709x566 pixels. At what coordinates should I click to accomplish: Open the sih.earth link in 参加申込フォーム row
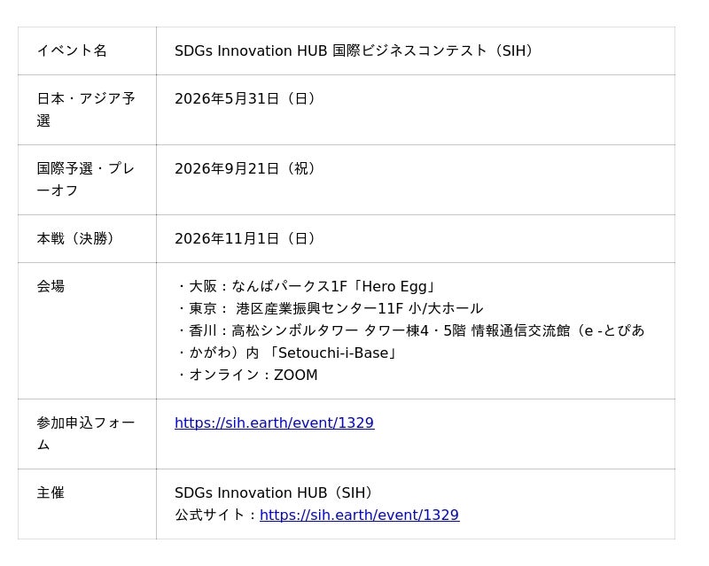[x=274, y=423]
